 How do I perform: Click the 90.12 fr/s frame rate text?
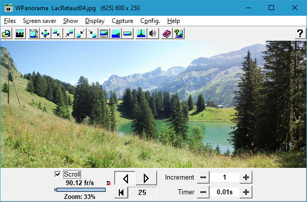(x=80, y=183)
